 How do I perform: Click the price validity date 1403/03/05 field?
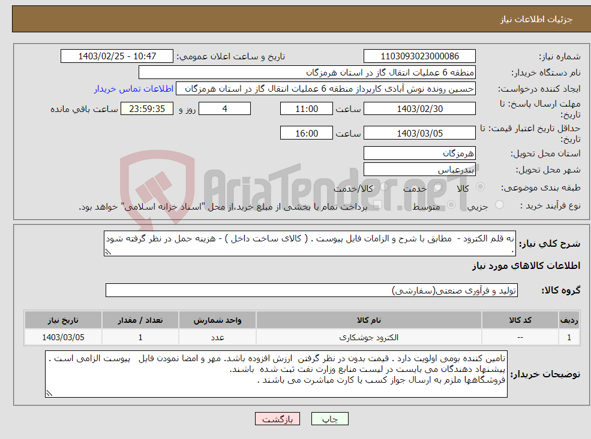pos(419,133)
